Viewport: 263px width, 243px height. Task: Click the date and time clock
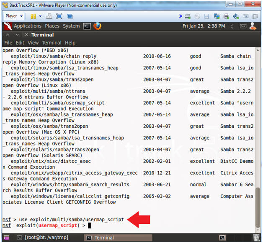click(x=204, y=26)
